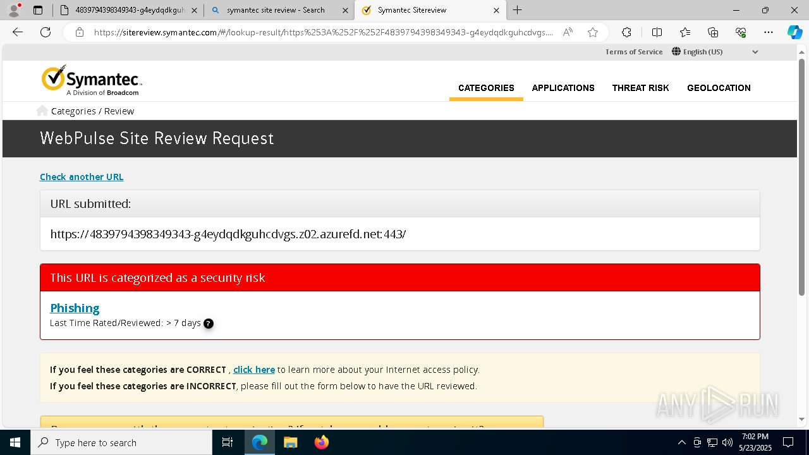The height and width of the screenshot is (455, 809).
Task: Open Settings and more ellipsis menu
Action: 769,32
